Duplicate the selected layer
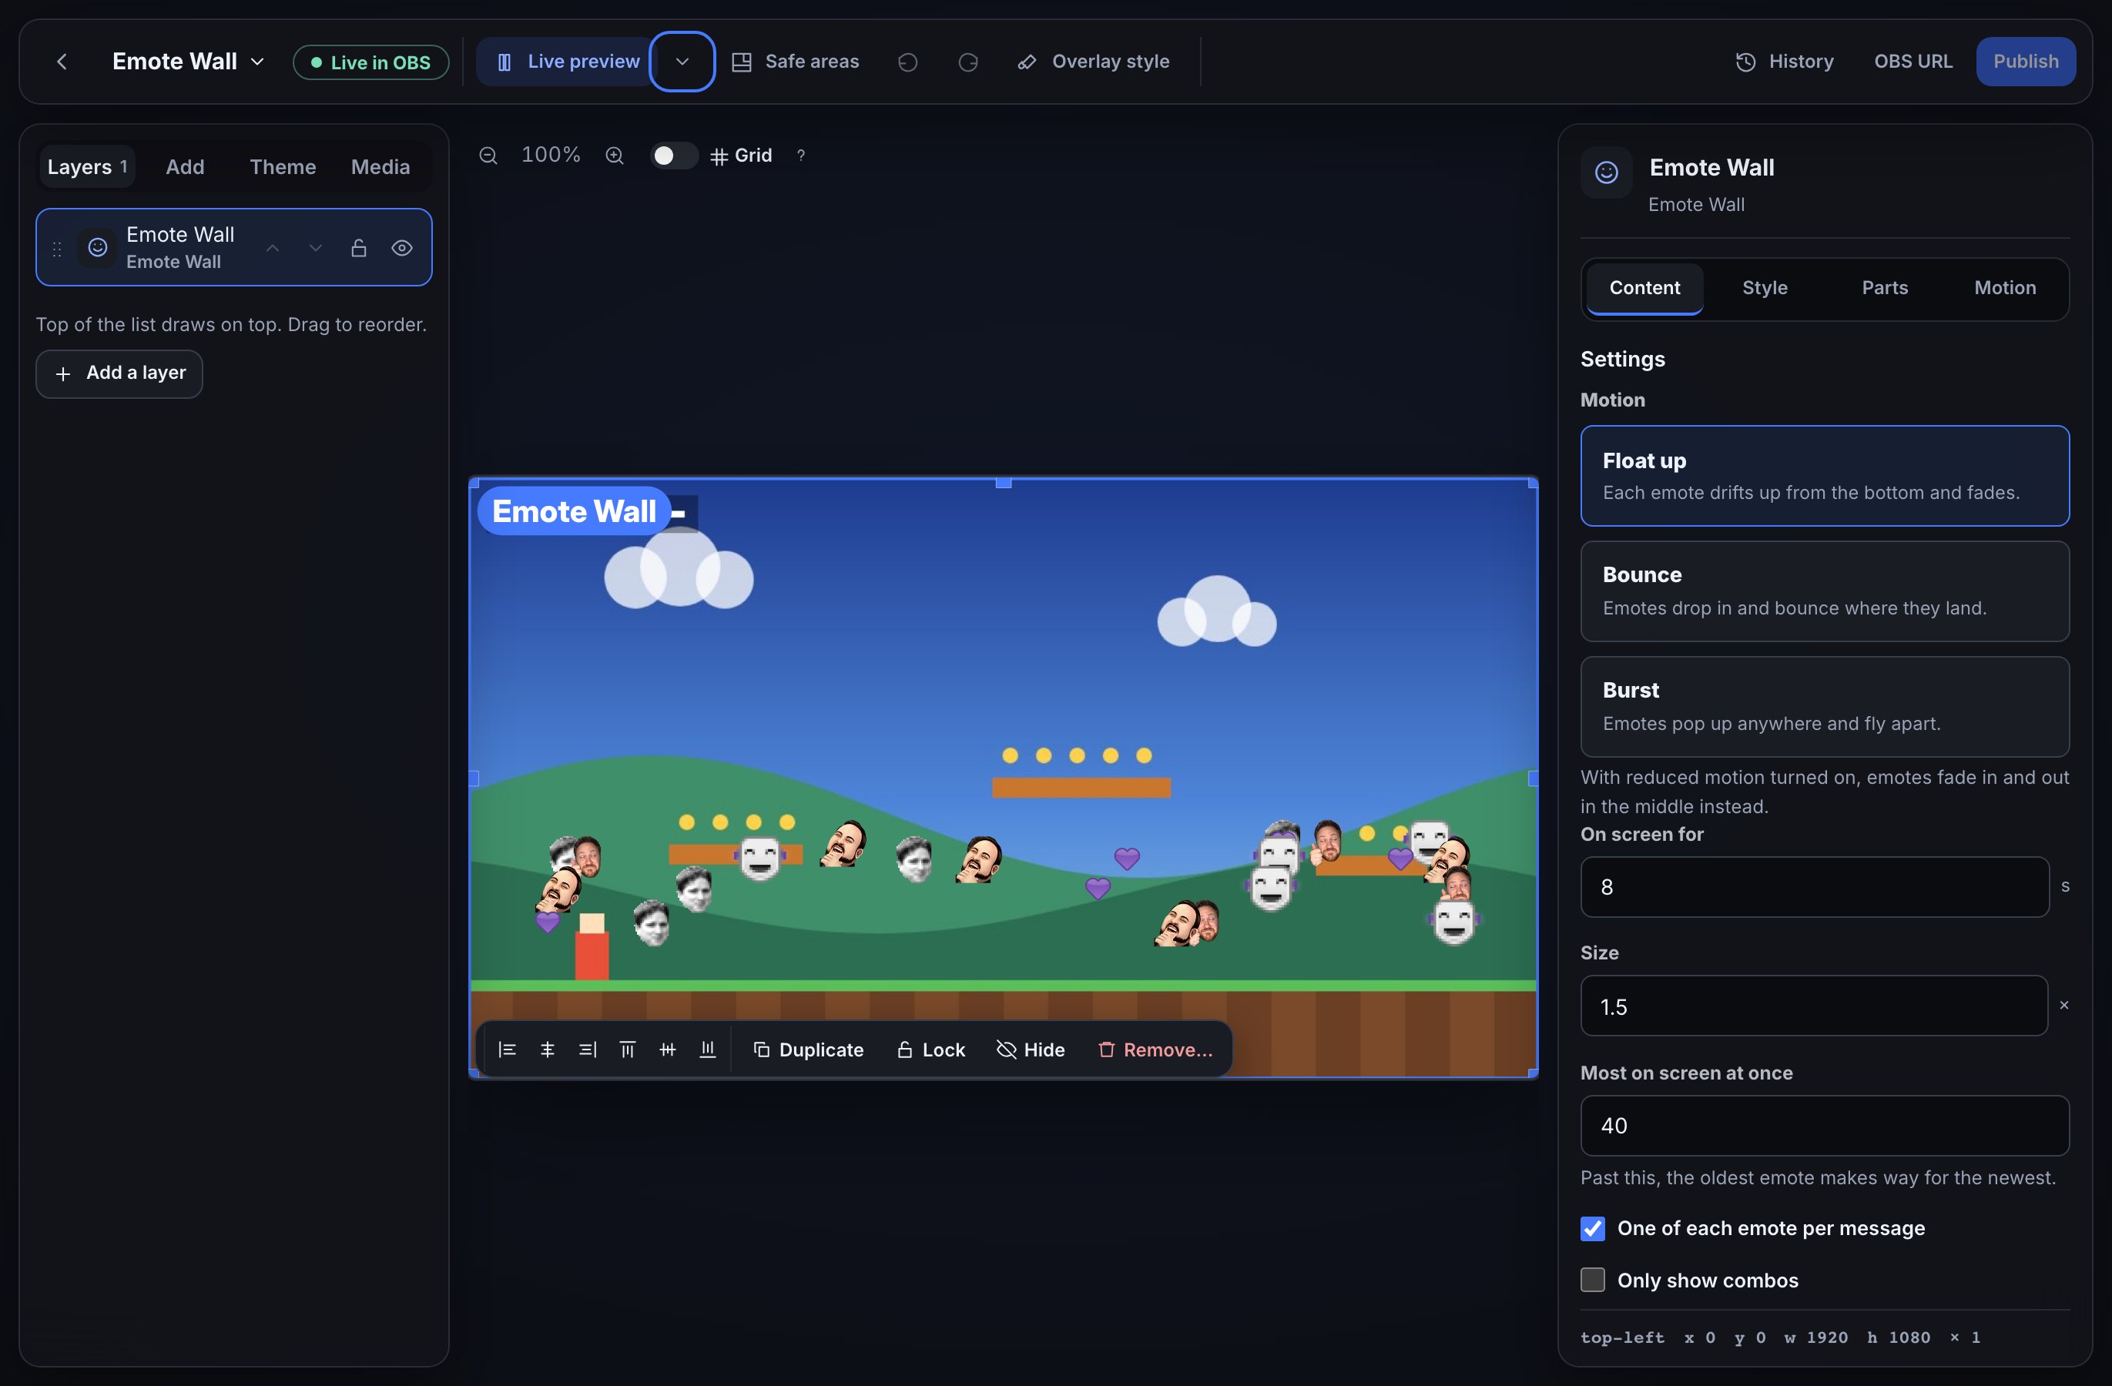This screenshot has width=2112, height=1386. pyautogui.click(x=807, y=1050)
